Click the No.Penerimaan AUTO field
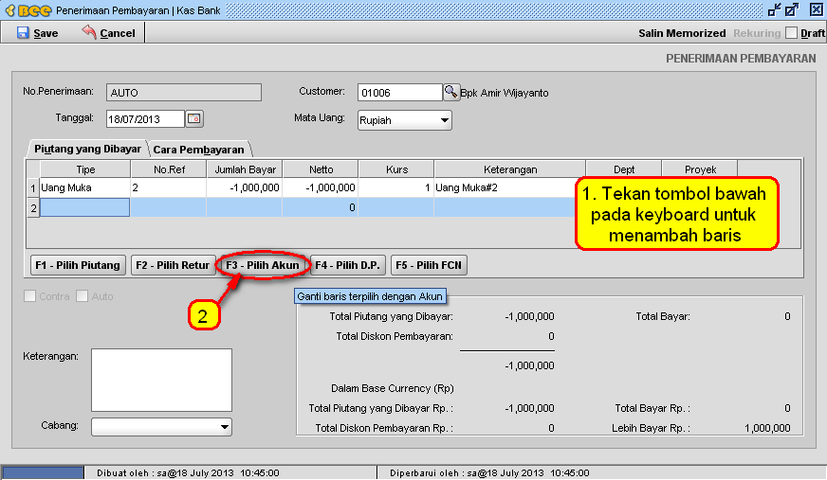The height and width of the screenshot is (480, 827). [184, 93]
